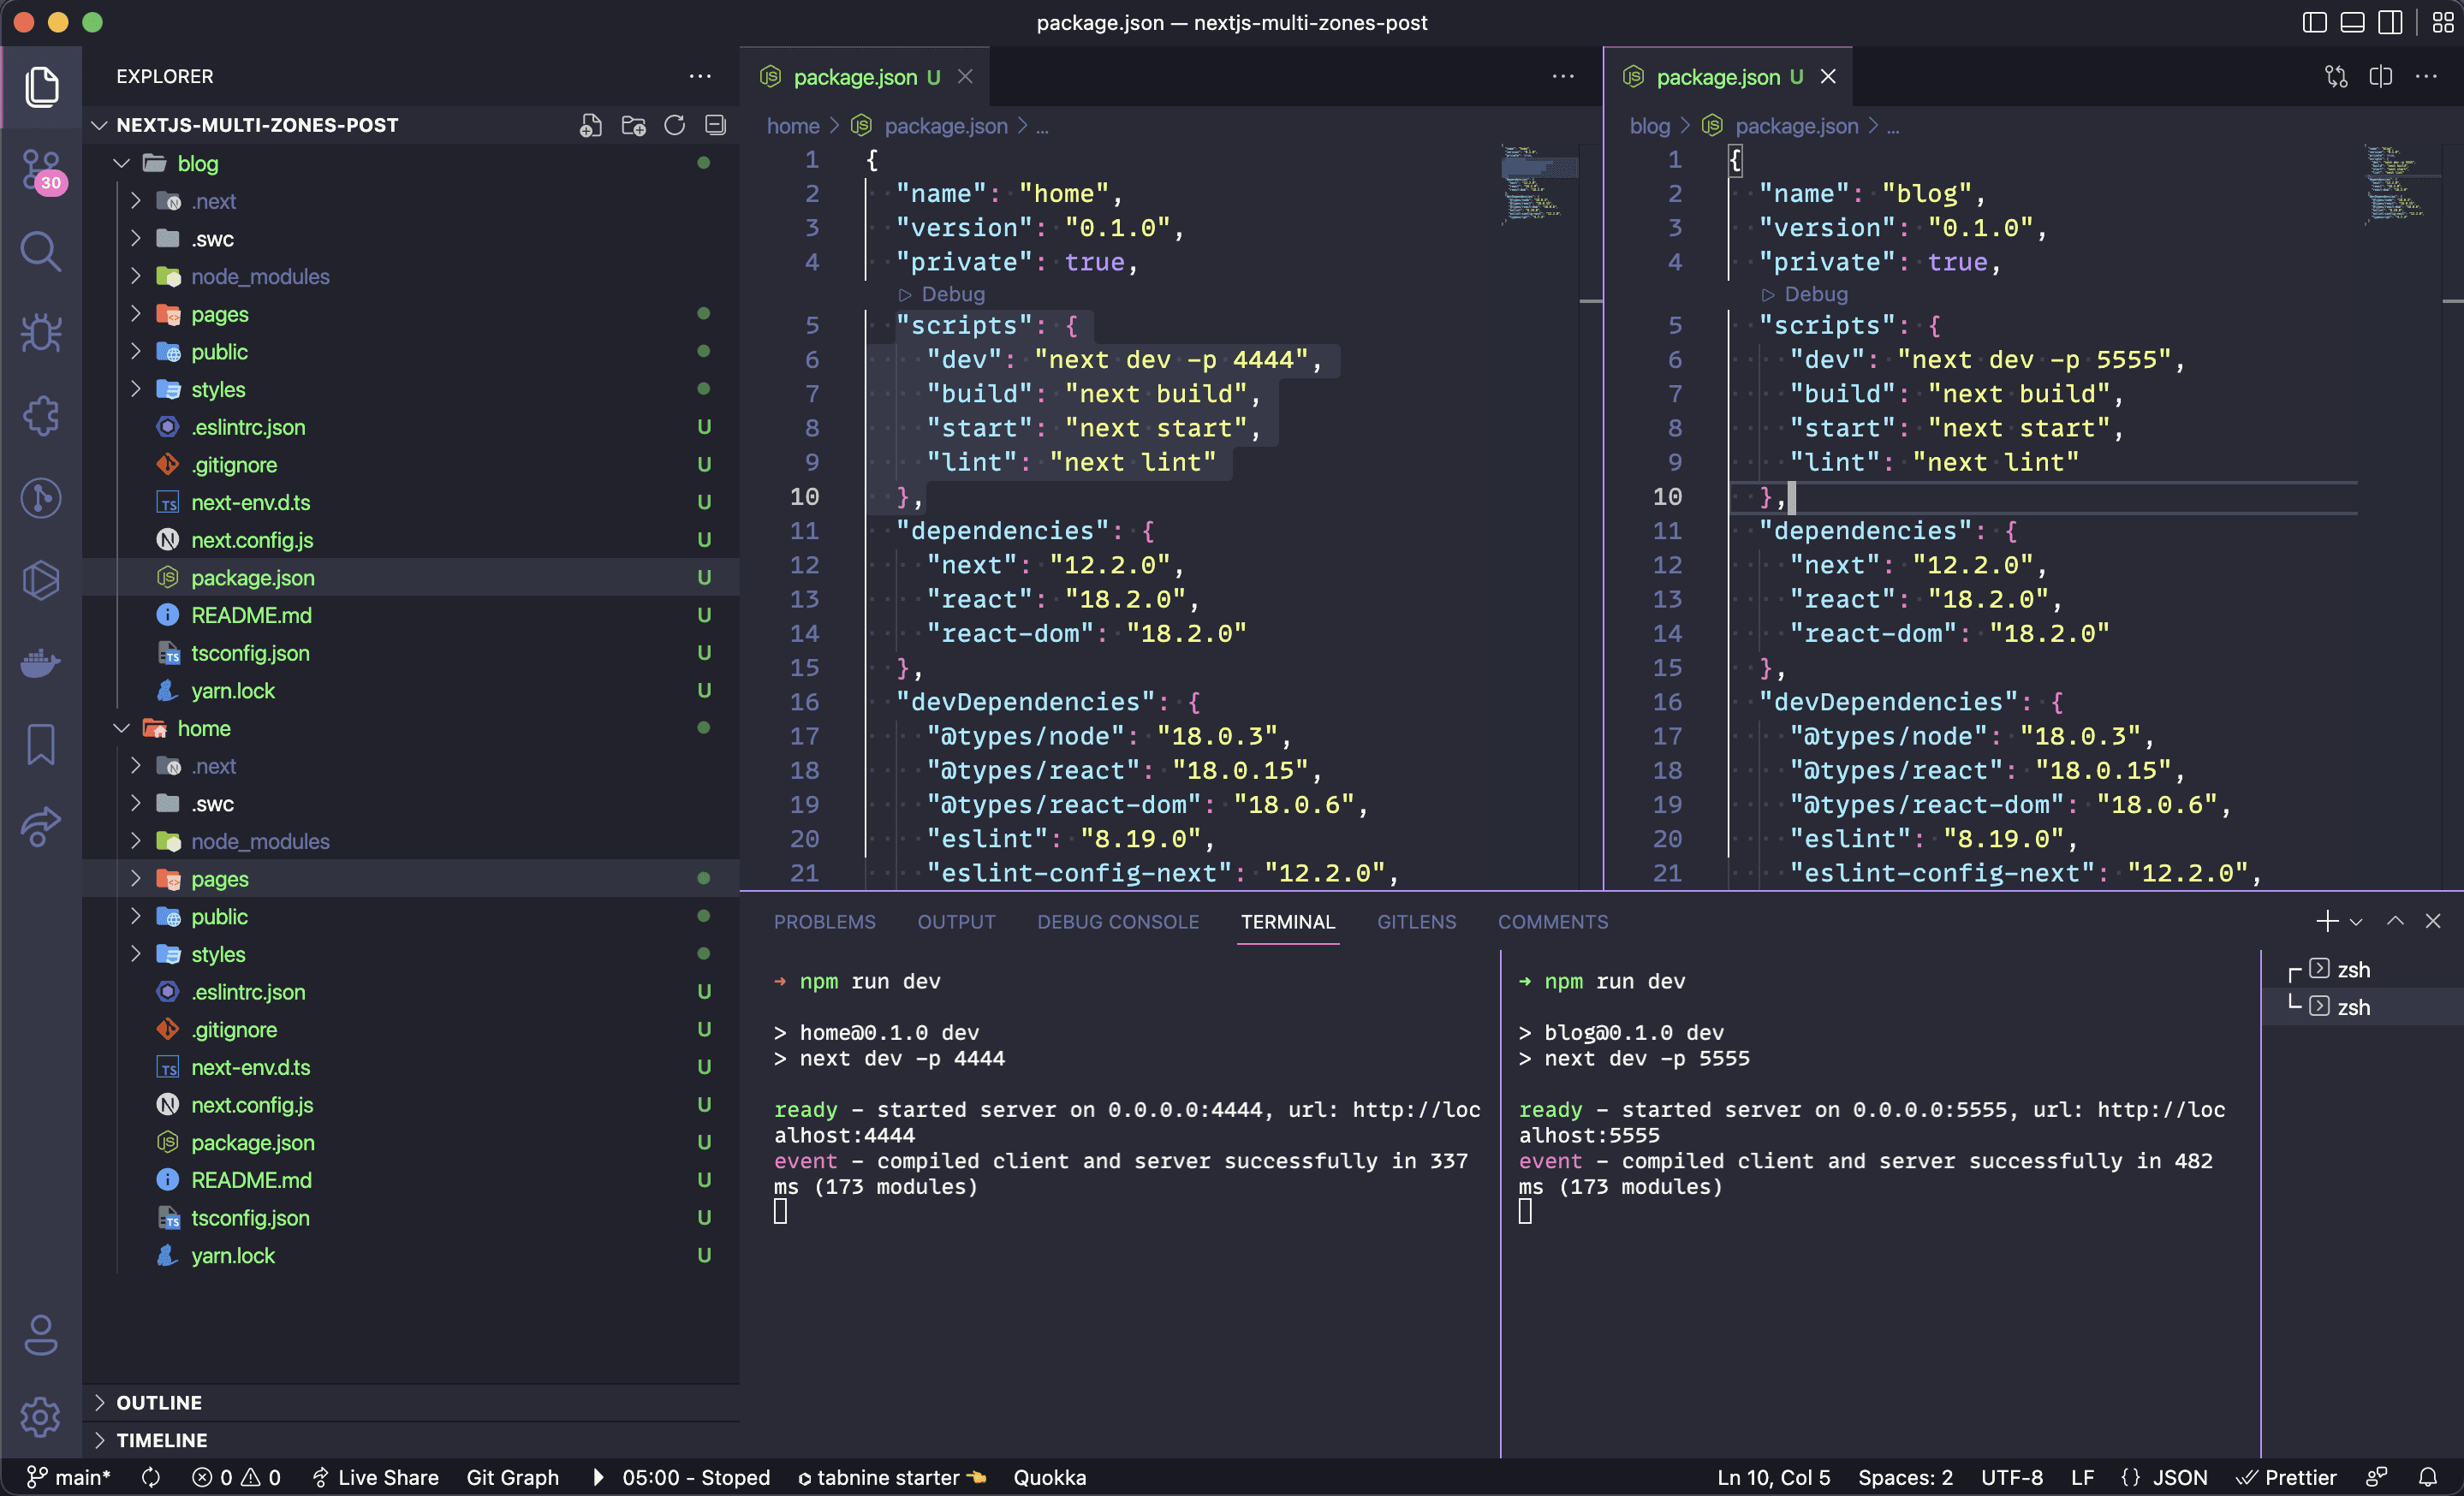Image resolution: width=2464 pixels, height=1496 pixels.
Task: Add a new terminal
Action: tap(2326, 920)
